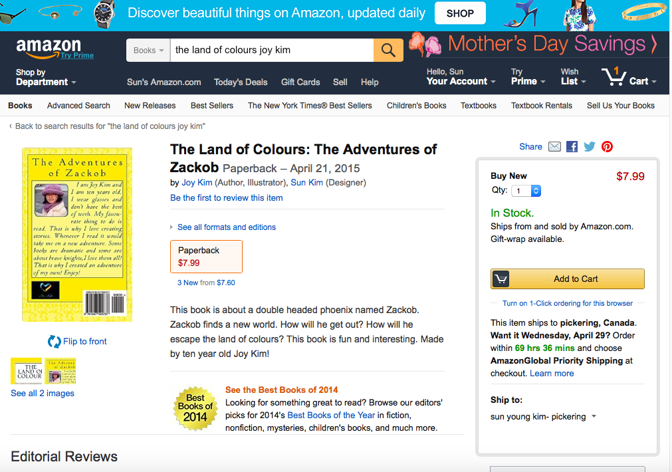Click the orange search magnifier button

point(388,50)
